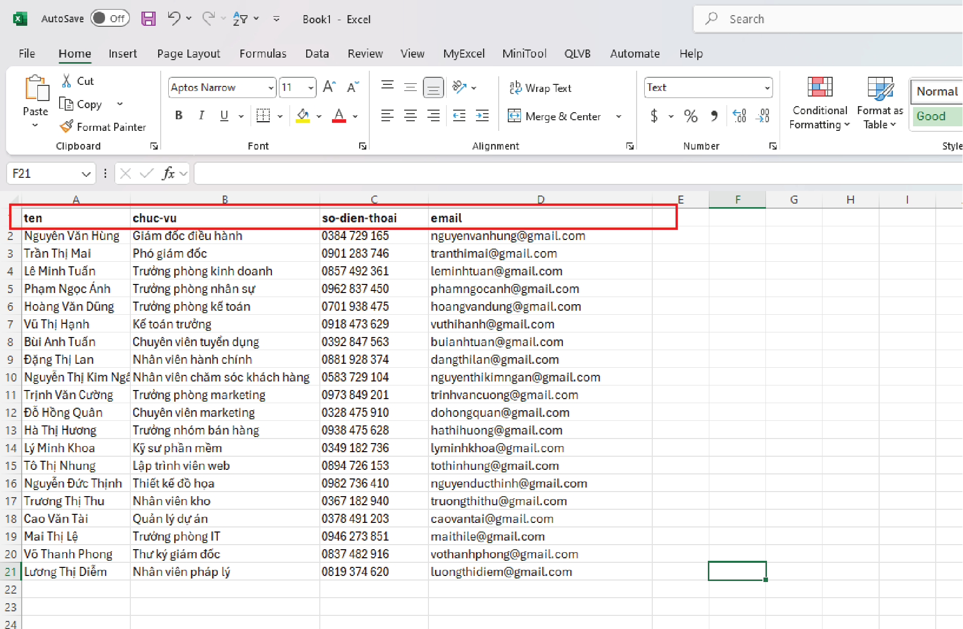Open the font size dropdown
Image resolution: width=963 pixels, height=629 pixels.
click(x=311, y=88)
